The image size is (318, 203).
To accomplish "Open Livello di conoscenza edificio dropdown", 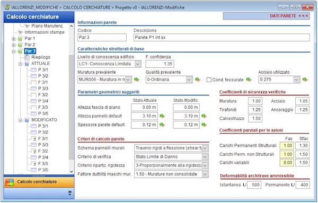I will (138, 64).
